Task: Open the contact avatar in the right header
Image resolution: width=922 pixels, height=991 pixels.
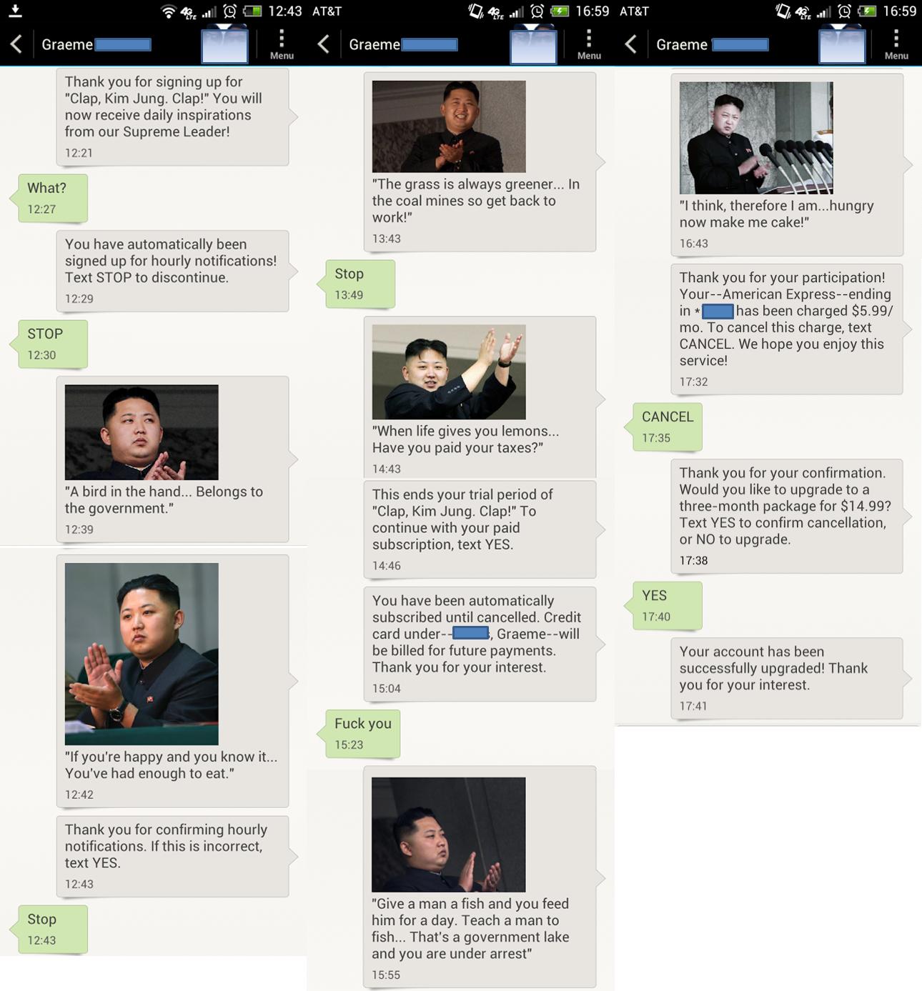Action: coord(842,45)
